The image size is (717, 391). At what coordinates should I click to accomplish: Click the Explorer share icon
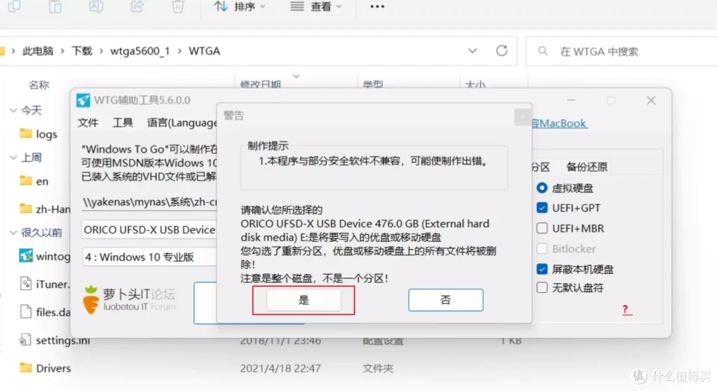point(137,7)
